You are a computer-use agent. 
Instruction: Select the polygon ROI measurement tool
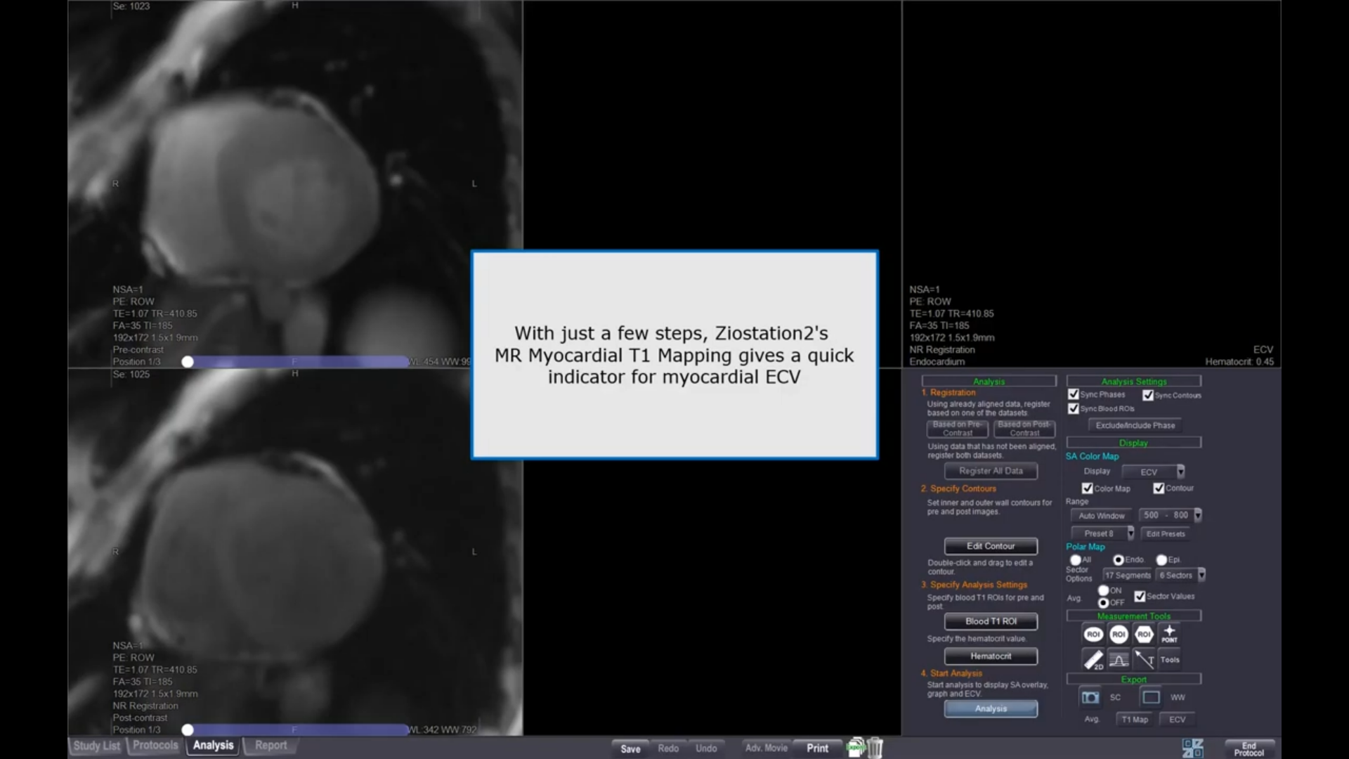click(1144, 635)
